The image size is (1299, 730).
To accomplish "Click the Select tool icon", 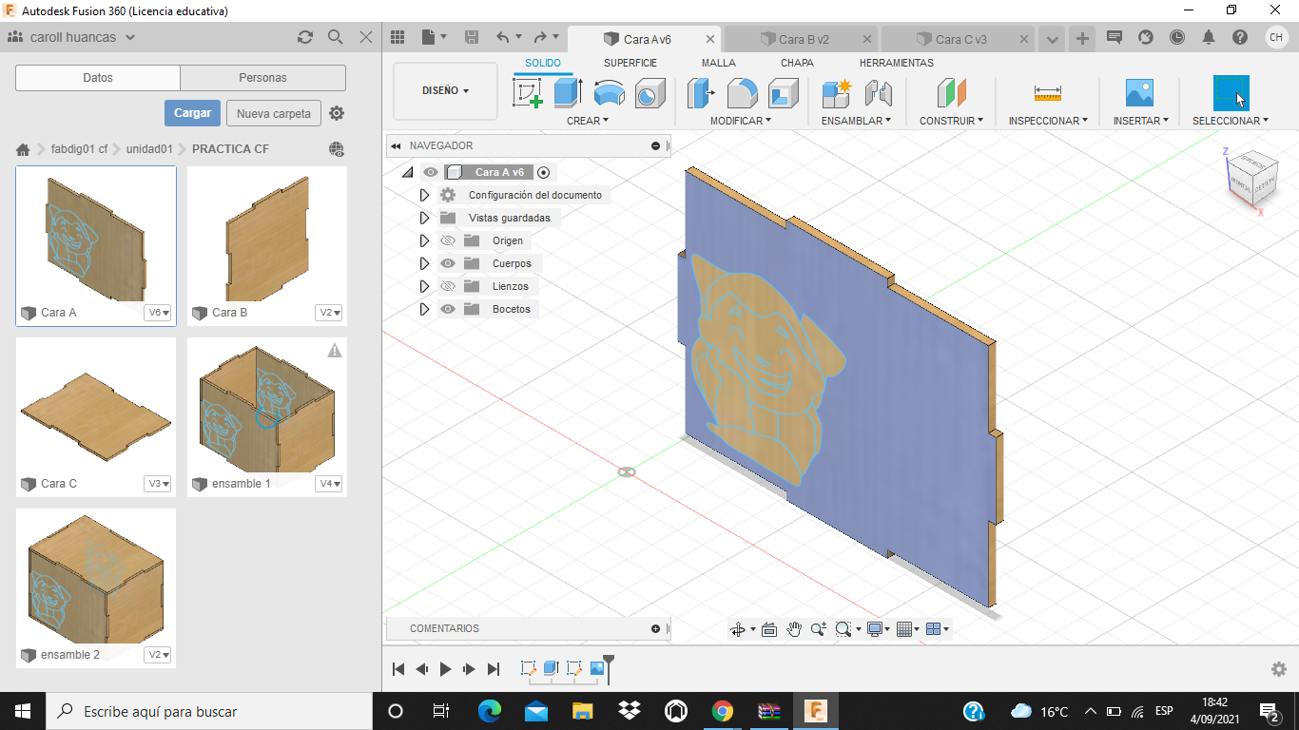I will point(1231,93).
